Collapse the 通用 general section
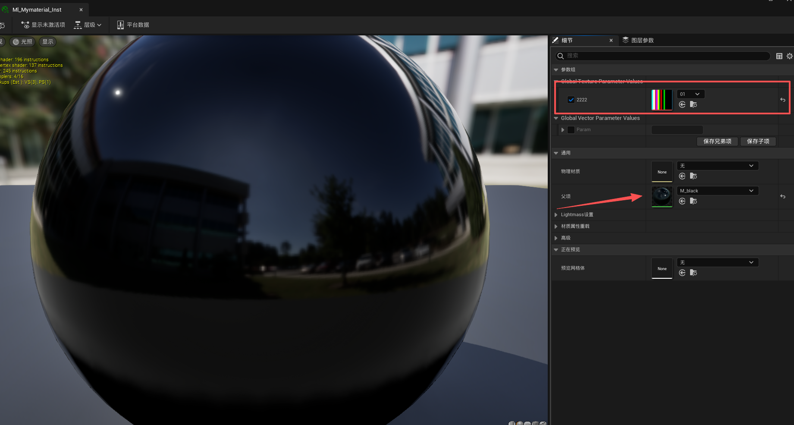Image resolution: width=794 pixels, height=425 pixels. pyautogui.click(x=556, y=153)
